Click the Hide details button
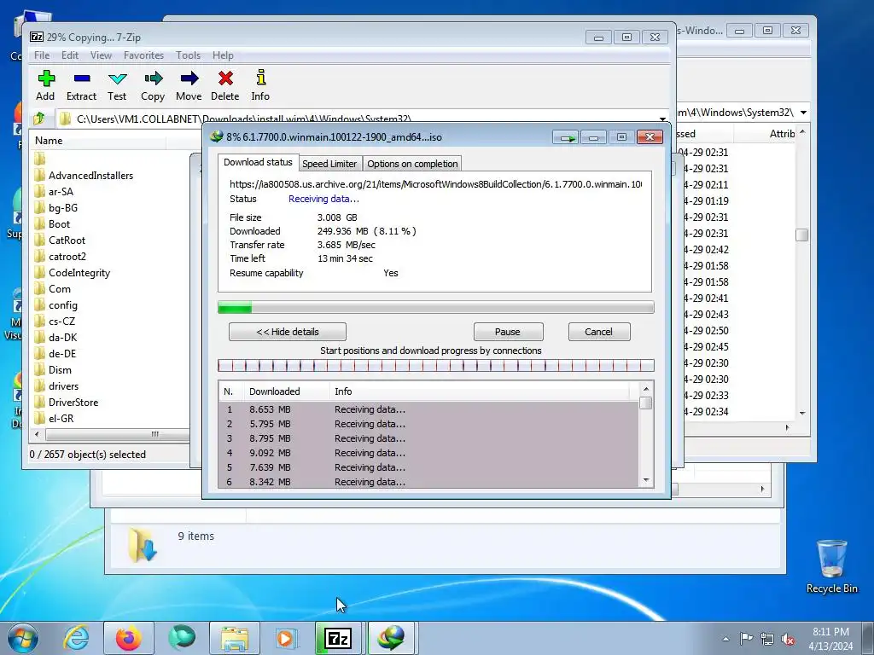The width and height of the screenshot is (874, 655). click(x=288, y=332)
